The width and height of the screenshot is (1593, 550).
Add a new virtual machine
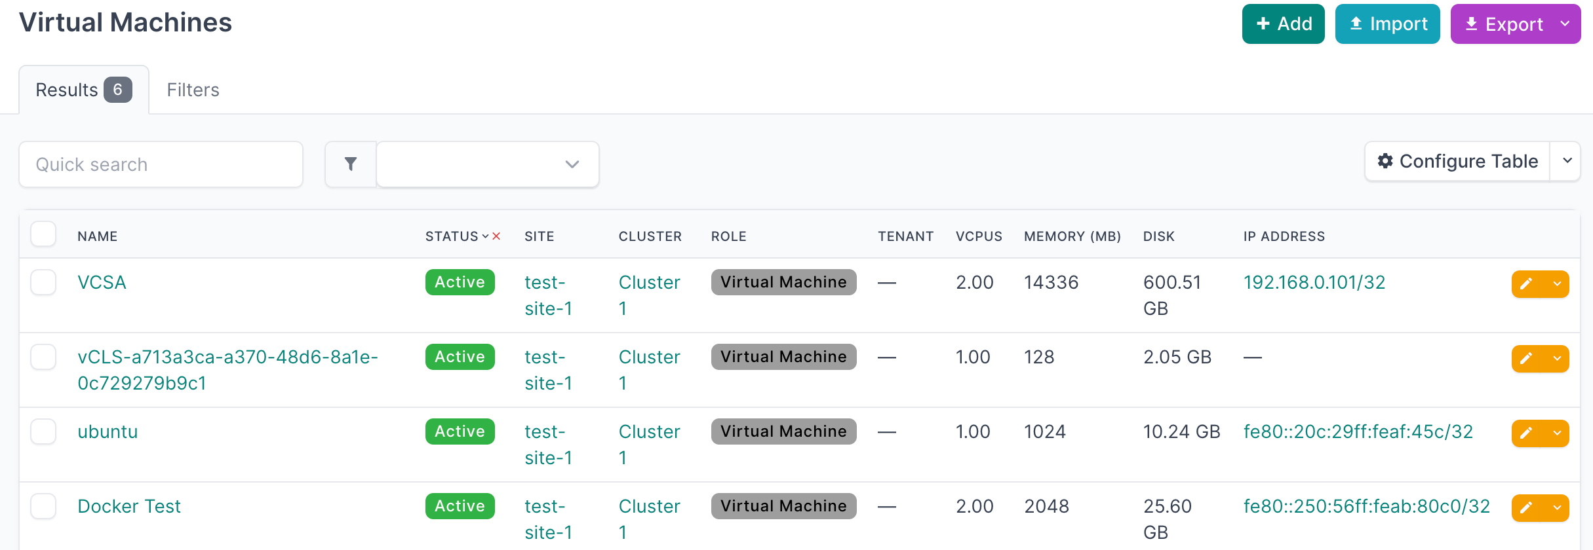(x=1283, y=24)
